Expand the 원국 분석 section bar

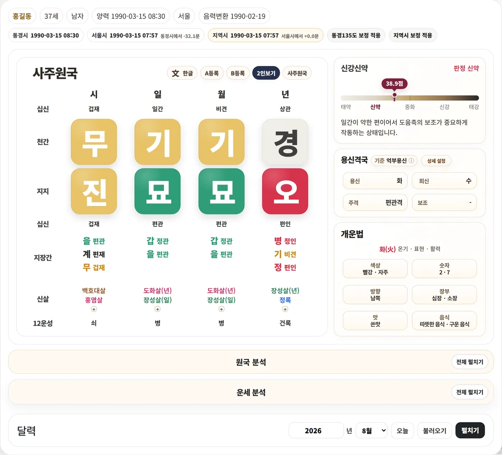click(251, 362)
